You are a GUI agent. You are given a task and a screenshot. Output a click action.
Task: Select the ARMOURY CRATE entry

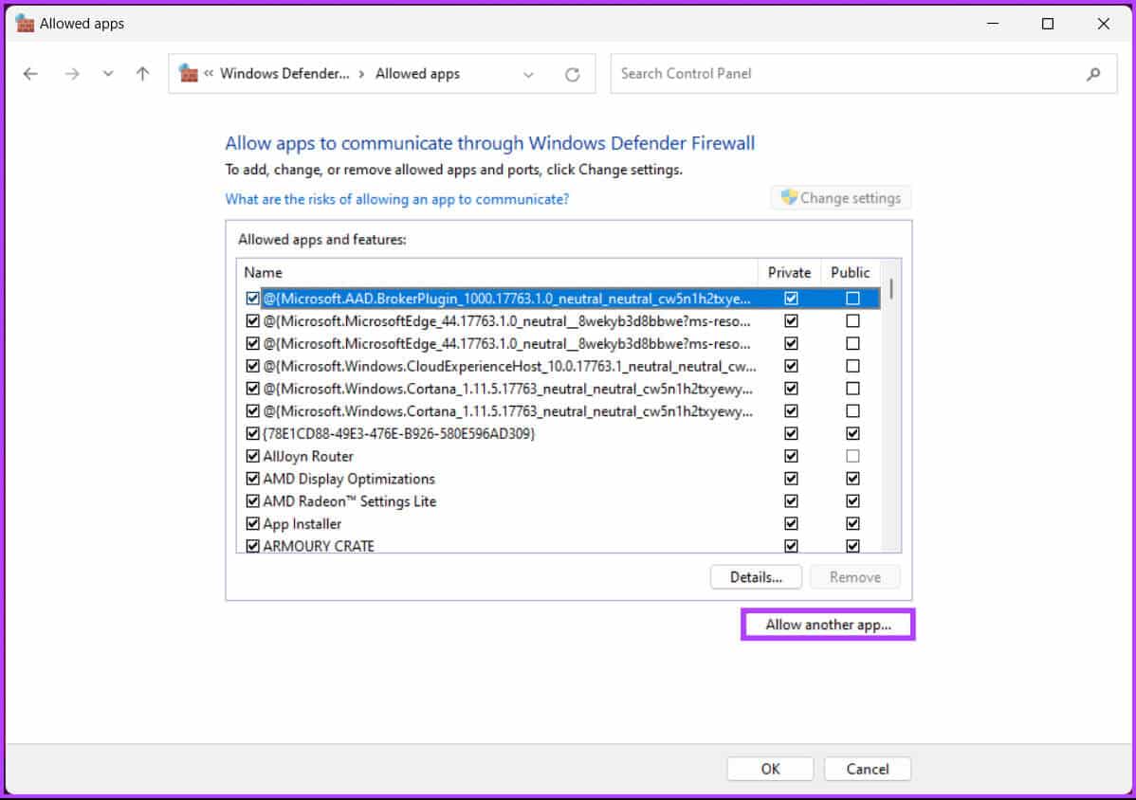click(318, 546)
